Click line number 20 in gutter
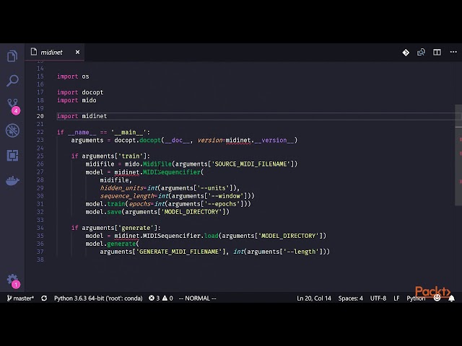Screen dimensions: 462x346 tap(40, 116)
